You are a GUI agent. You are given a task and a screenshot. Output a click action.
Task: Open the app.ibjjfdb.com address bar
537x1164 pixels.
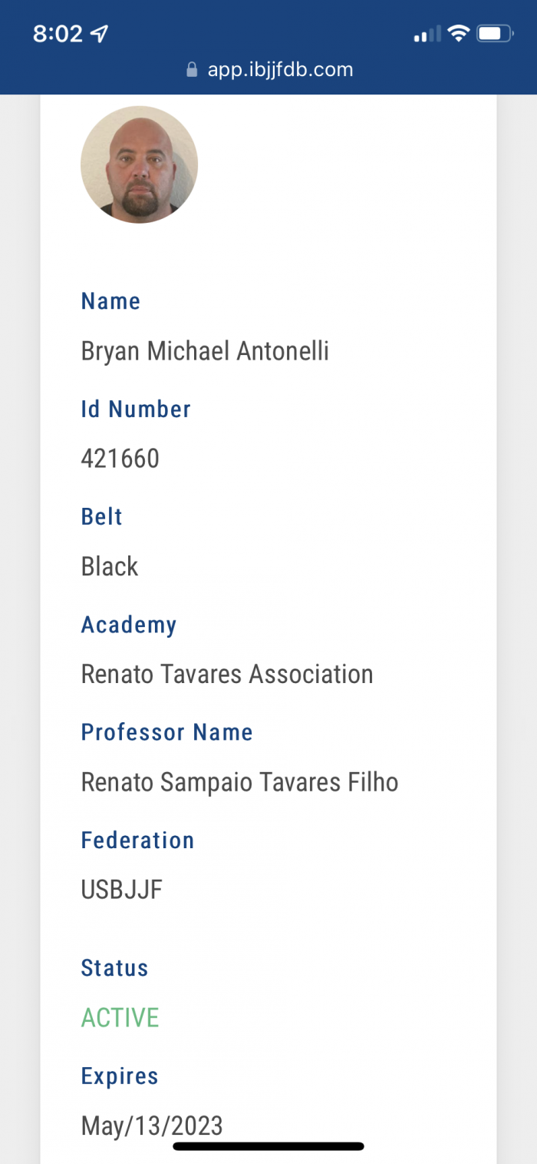pos(280,70)
